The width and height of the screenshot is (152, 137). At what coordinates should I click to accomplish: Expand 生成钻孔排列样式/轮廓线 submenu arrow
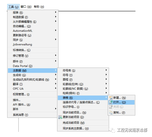click(x=56, y=79)
